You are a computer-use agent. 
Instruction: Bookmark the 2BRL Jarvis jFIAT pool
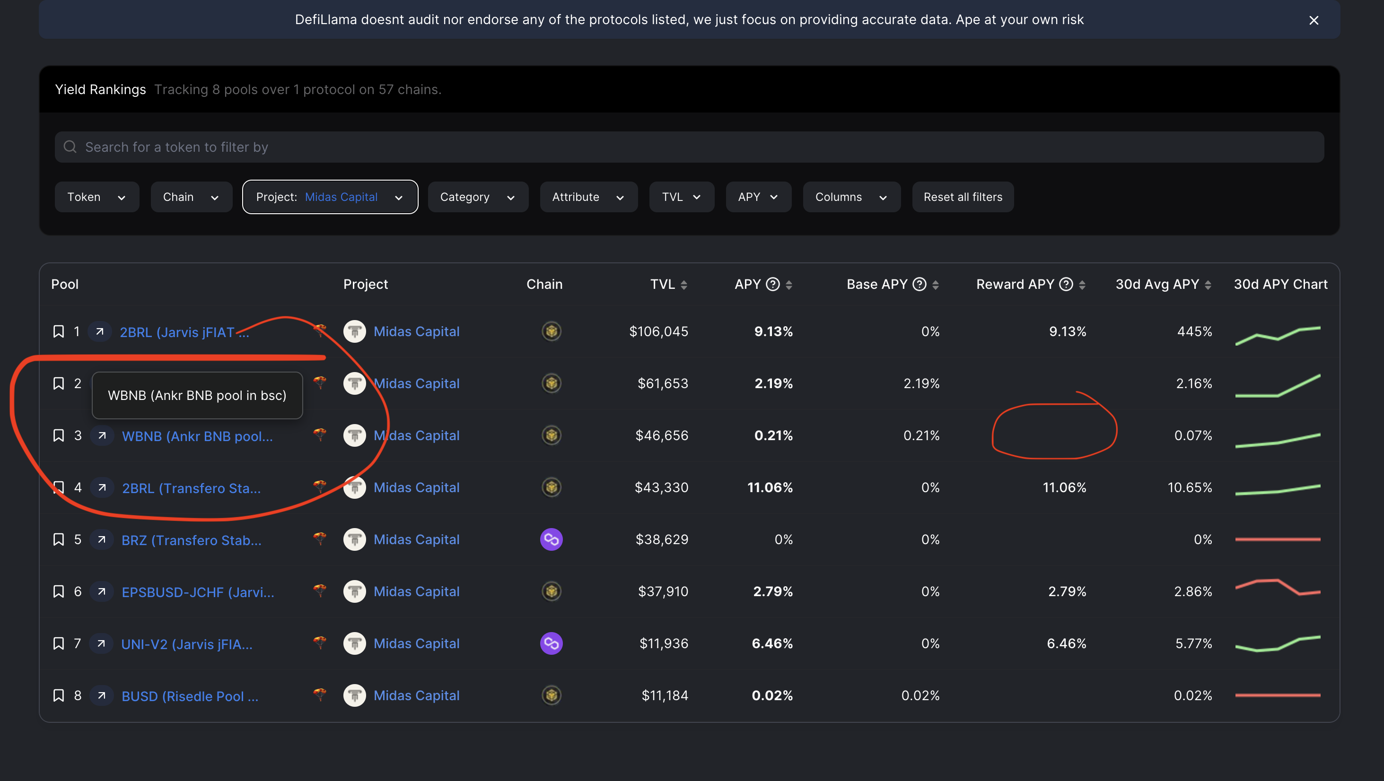(59, 331)
